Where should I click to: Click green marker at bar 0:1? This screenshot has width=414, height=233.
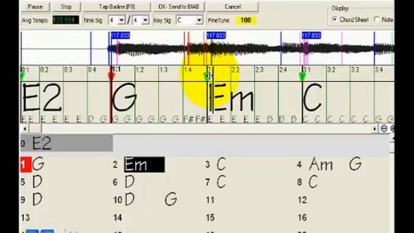(x=23, y=76)
